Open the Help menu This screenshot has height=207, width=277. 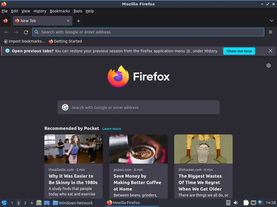click(x=90, y=11)
